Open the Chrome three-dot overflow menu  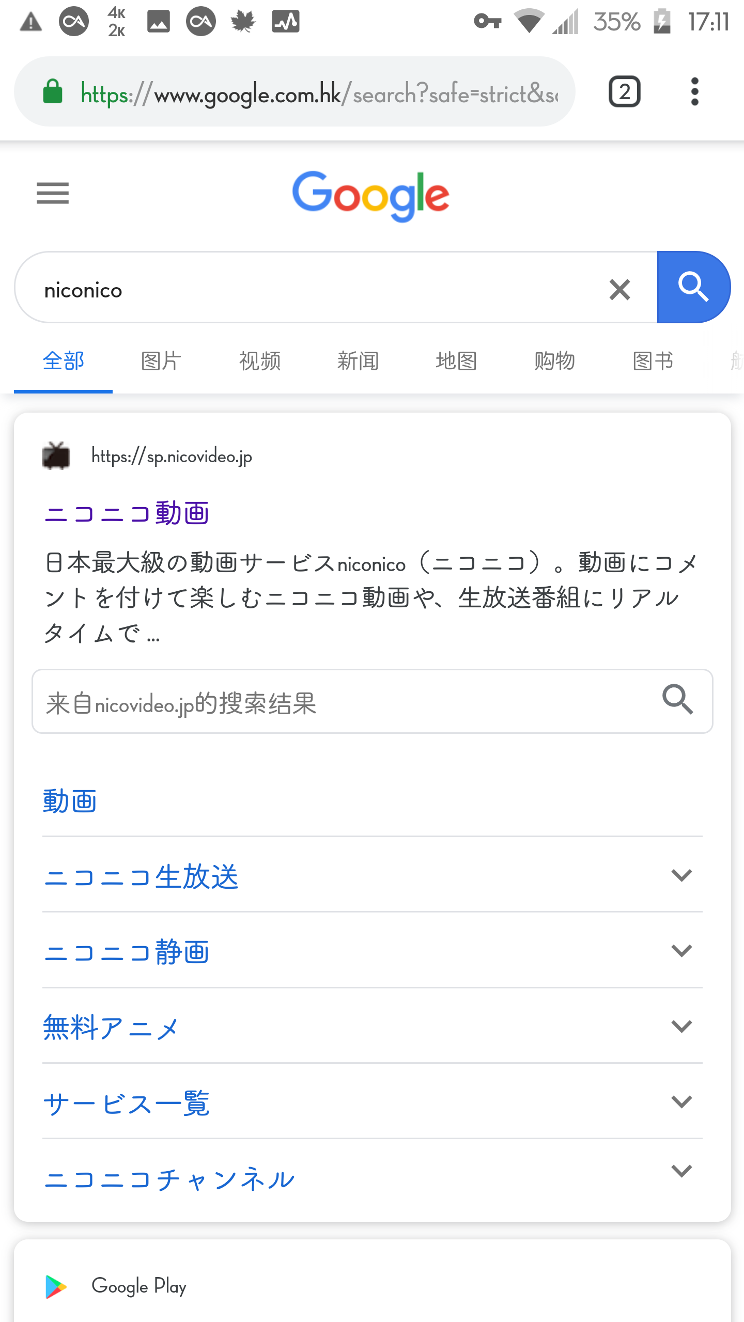pos(694,92)
